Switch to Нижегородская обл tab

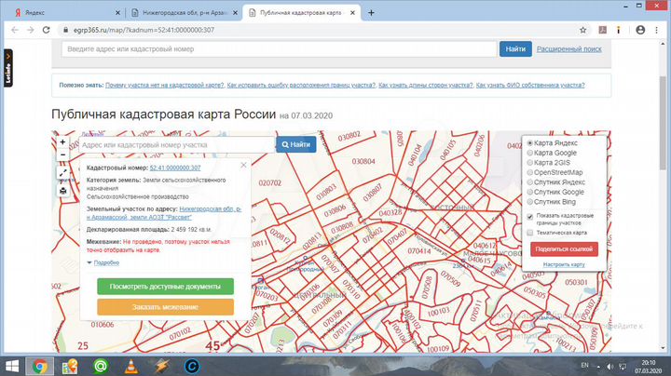pyautogui.click(x=184, y=13)
